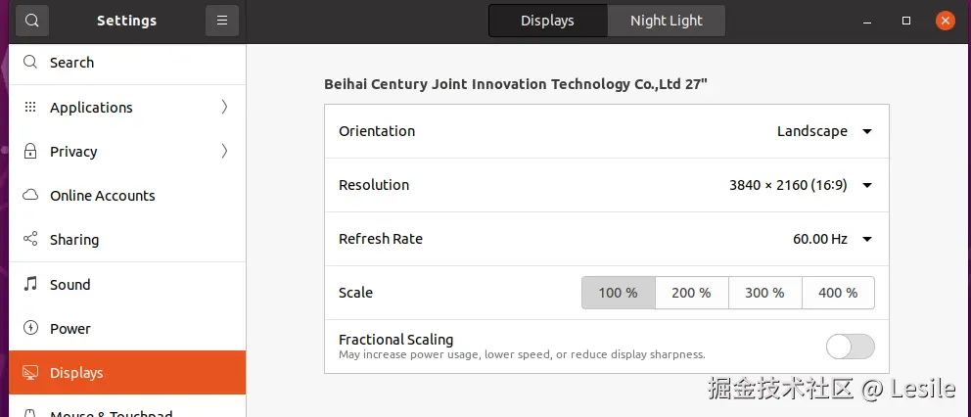Expand the Applications chevron arrow
Viewport: 971px width, 417px height.
click(x=224, y=108)
